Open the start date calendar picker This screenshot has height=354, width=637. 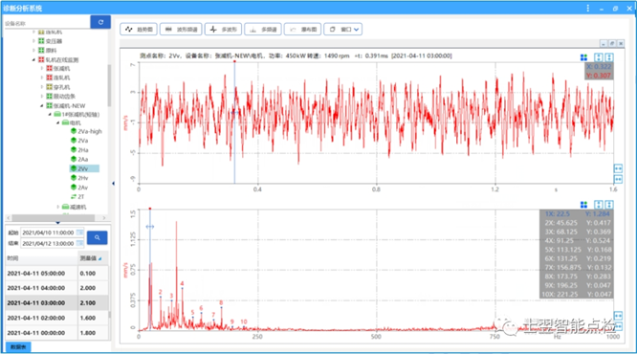point(79,232)
